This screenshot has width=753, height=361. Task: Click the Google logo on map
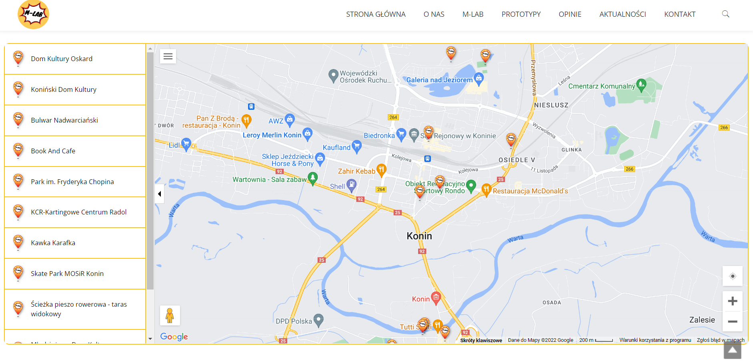coord(174,337)
